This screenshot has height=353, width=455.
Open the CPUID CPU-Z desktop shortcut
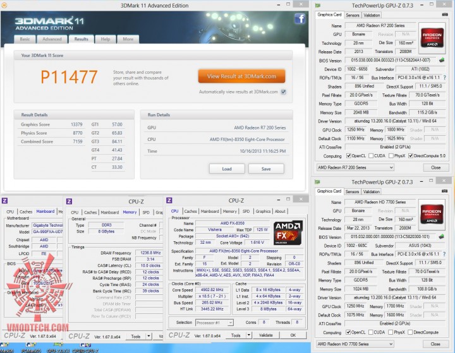85,348
